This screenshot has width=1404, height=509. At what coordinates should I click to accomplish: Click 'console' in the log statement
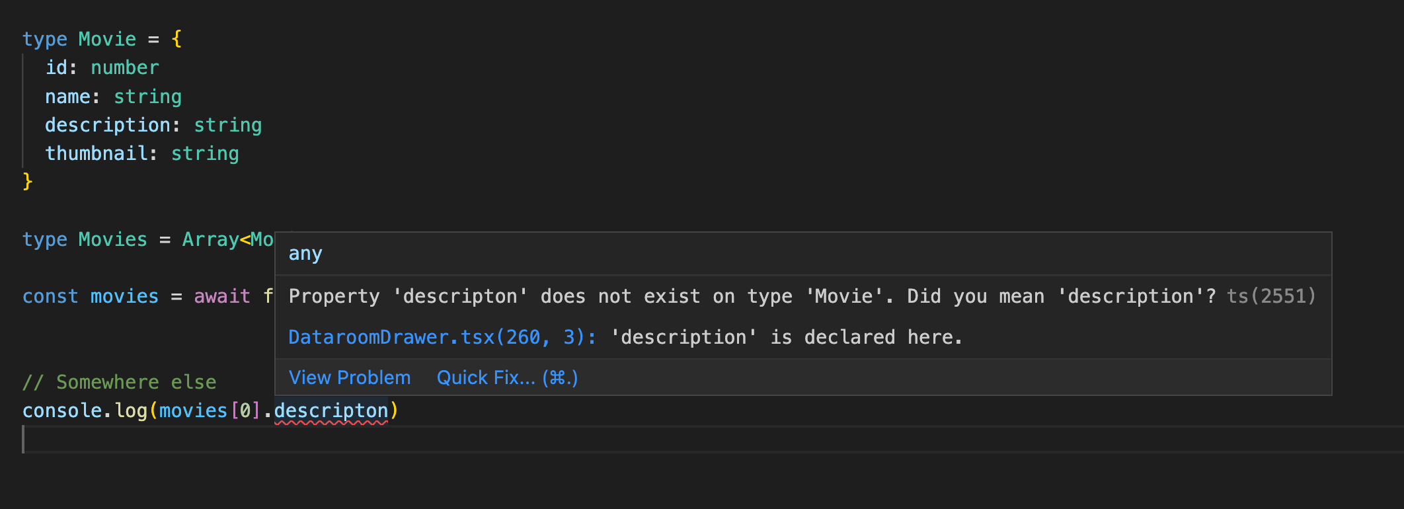[x=62, y=411]
